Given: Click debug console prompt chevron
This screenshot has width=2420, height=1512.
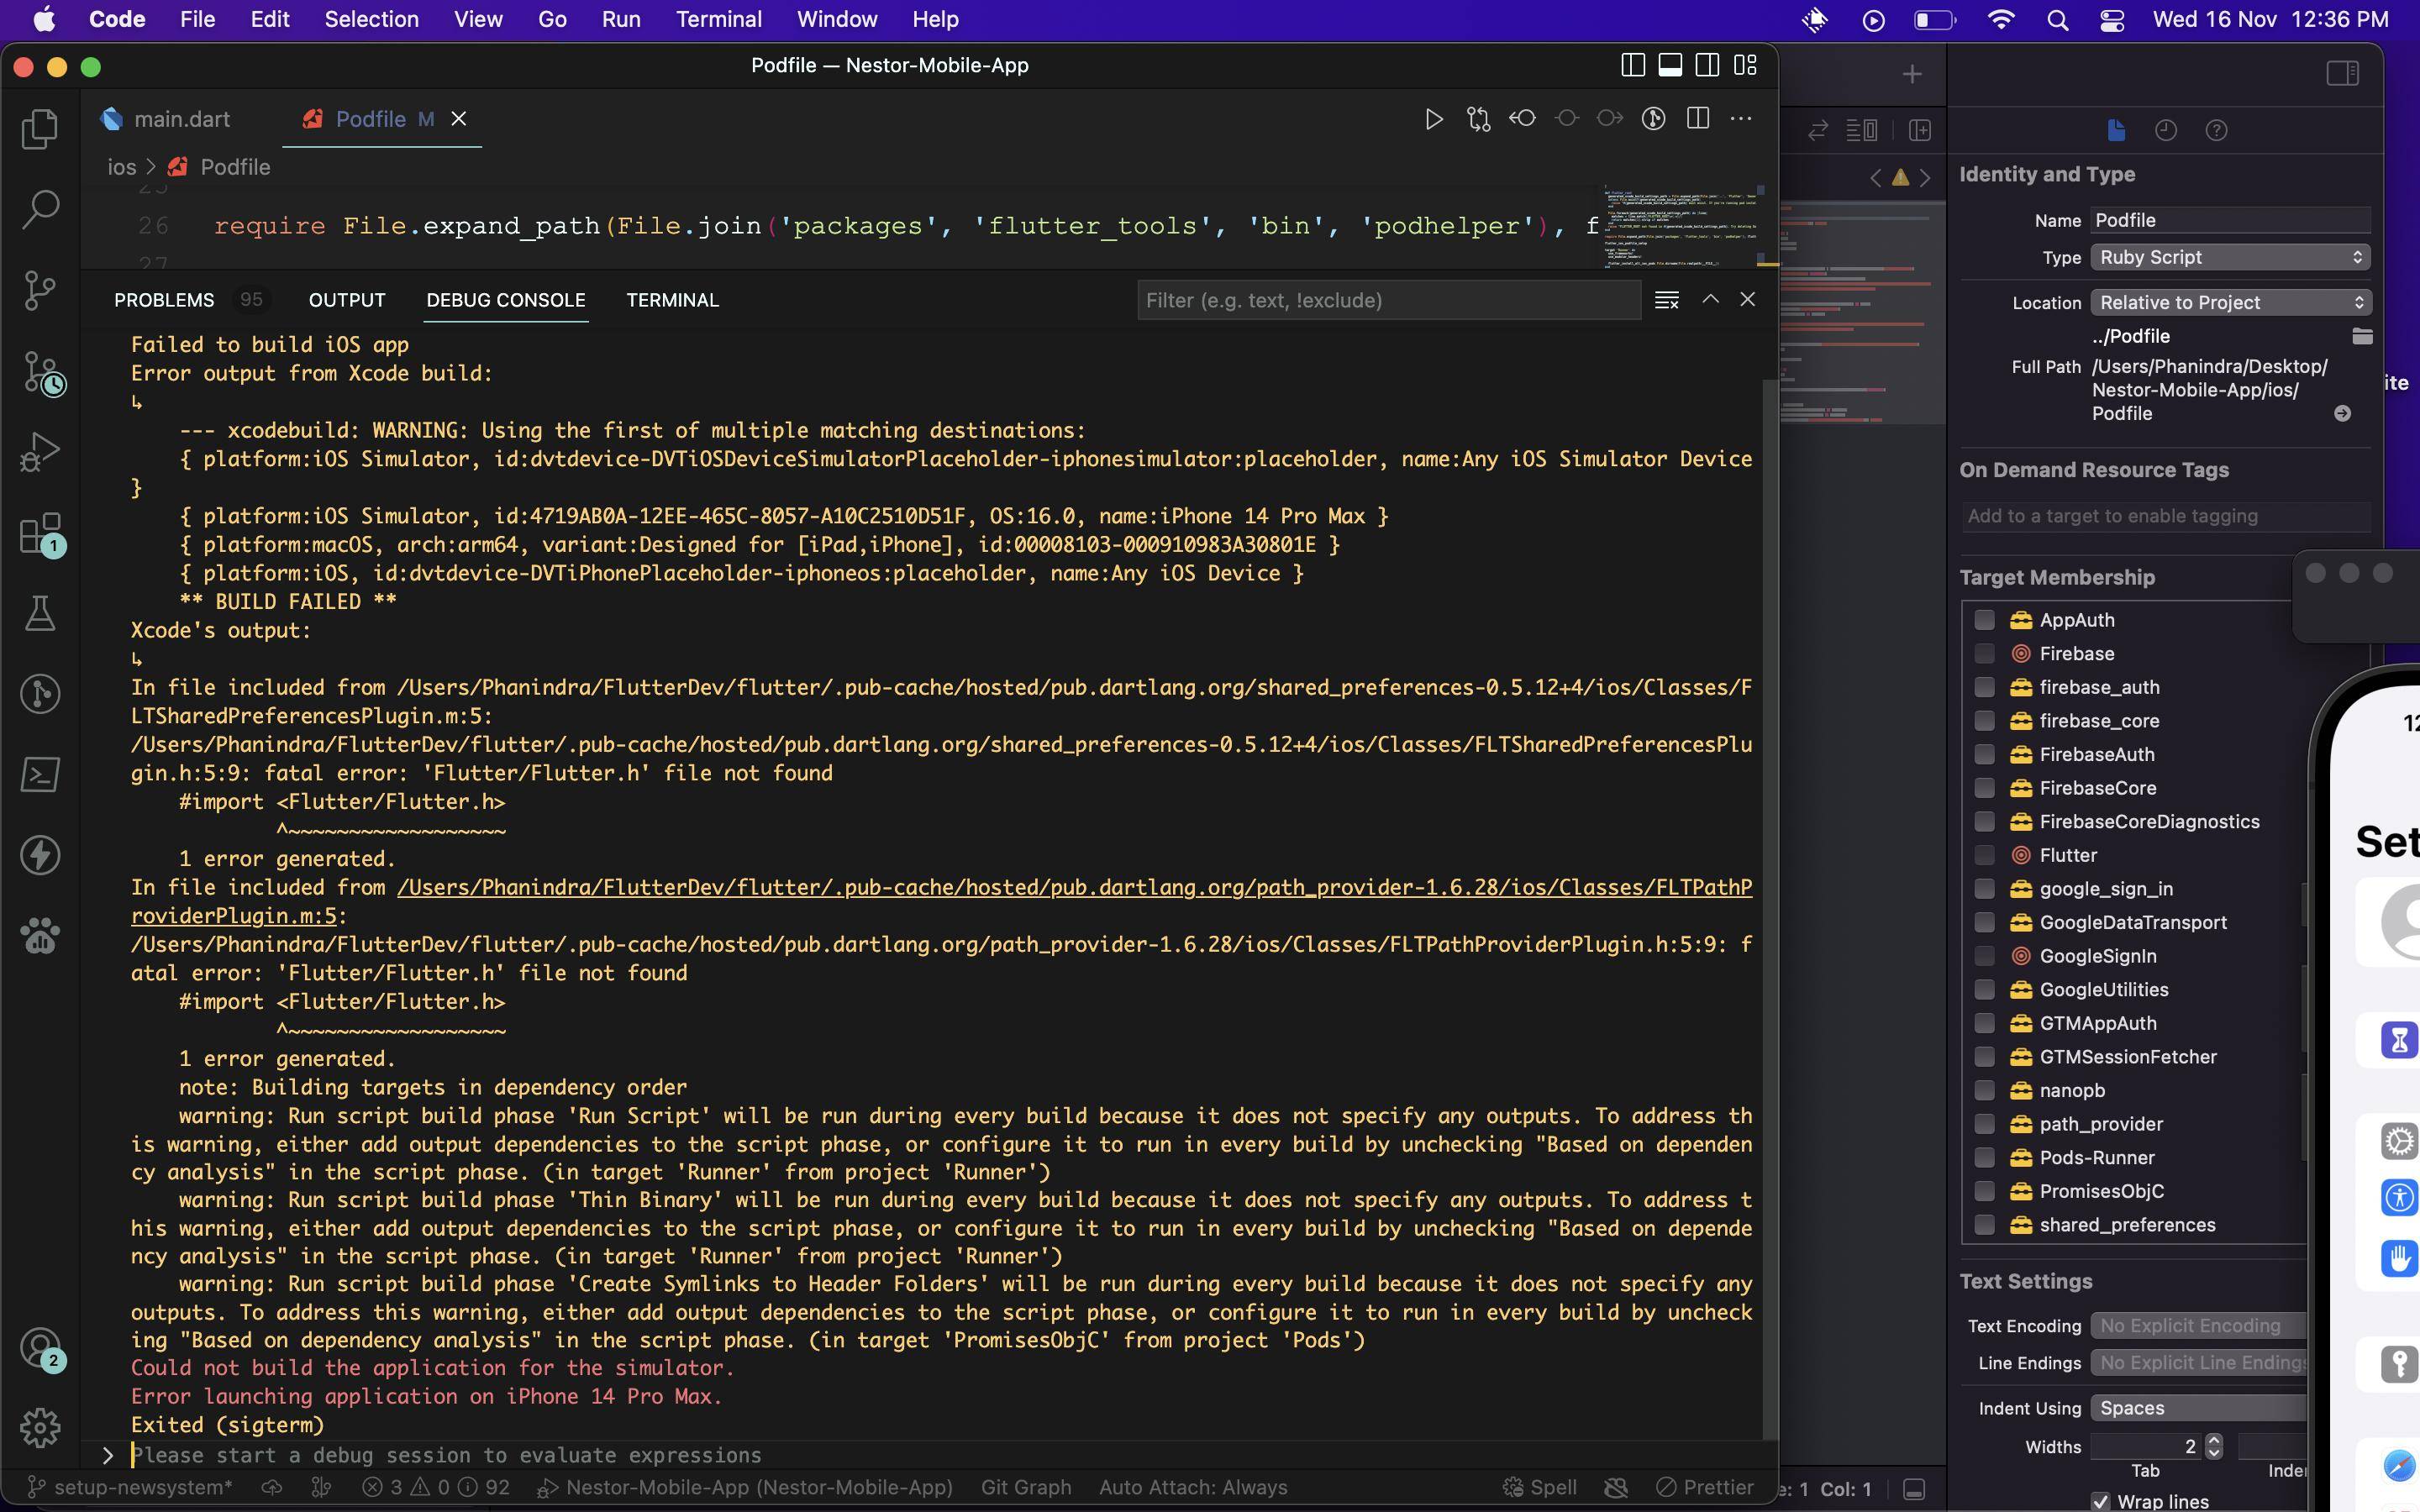Looking at the screenshot, I should pyautogui.click(x=108, y=1455).
